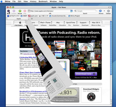Select the Apple browser tab
Viewport: 116px width, 107px height.
pos(19,19)
